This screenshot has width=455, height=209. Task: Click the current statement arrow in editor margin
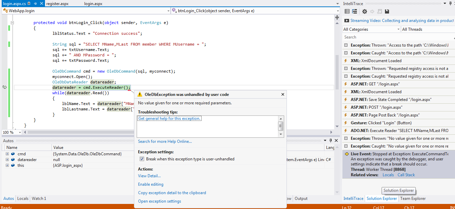(5, 87)
